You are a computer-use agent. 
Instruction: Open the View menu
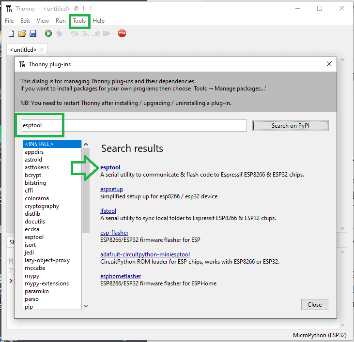click(x=43, y=21)
